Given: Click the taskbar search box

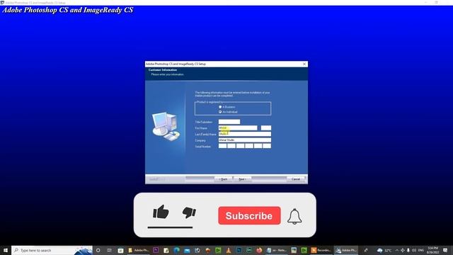Looking at the screenshot, I should click(52, 250).
